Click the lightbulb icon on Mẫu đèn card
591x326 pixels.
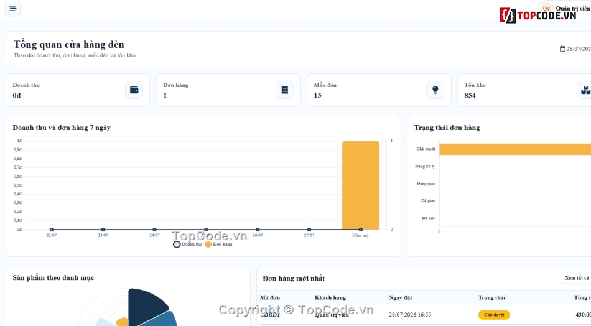click(435, 90)
